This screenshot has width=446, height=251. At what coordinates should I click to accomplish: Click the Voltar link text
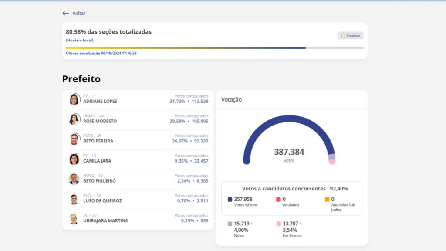[x=79, y=14]
